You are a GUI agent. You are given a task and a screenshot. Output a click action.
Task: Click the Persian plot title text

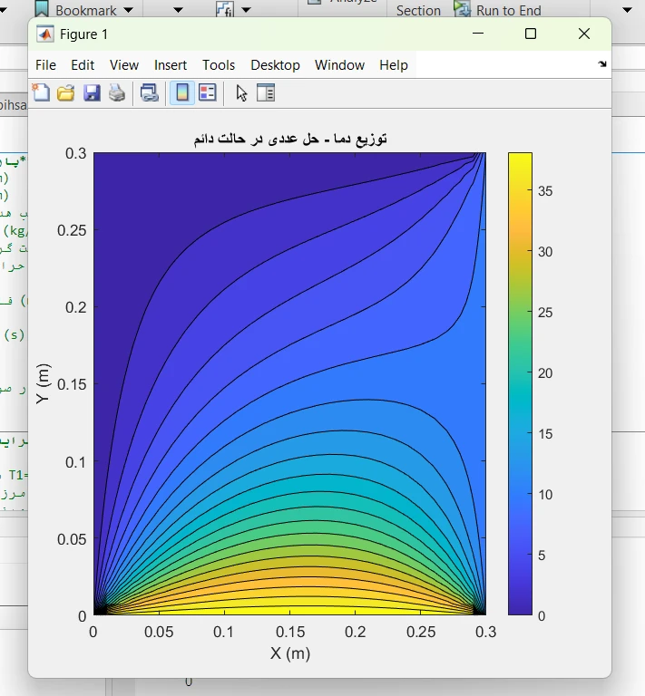pyautogui.click(x=289, y=139)
